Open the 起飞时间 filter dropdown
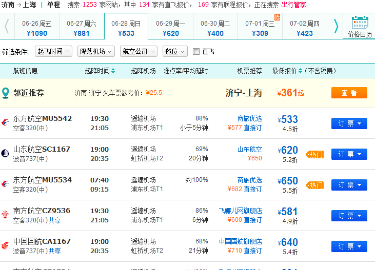Image resolution: width=375 pixels, height=270 pixels. (53, 51)
